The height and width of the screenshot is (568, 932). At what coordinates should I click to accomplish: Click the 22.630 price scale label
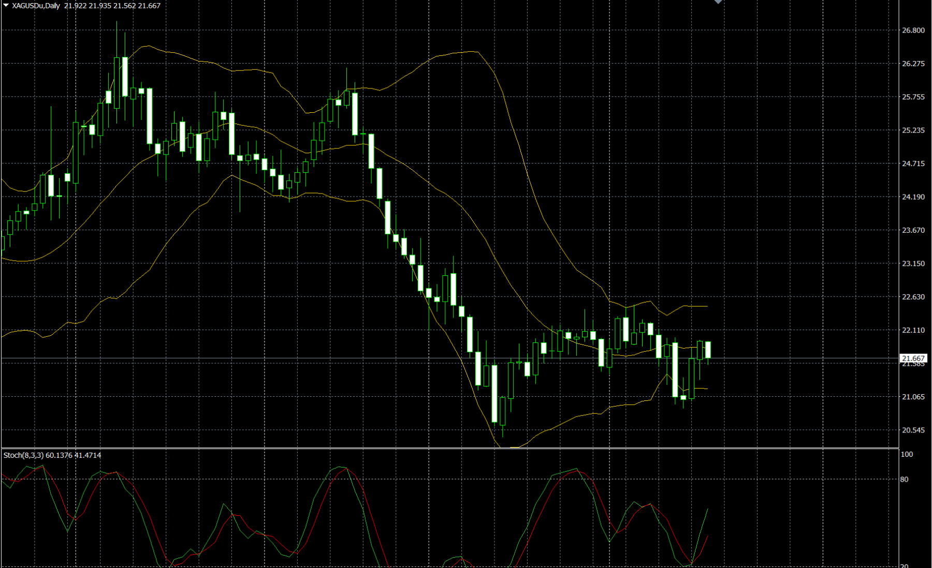[x=913, y=297]
